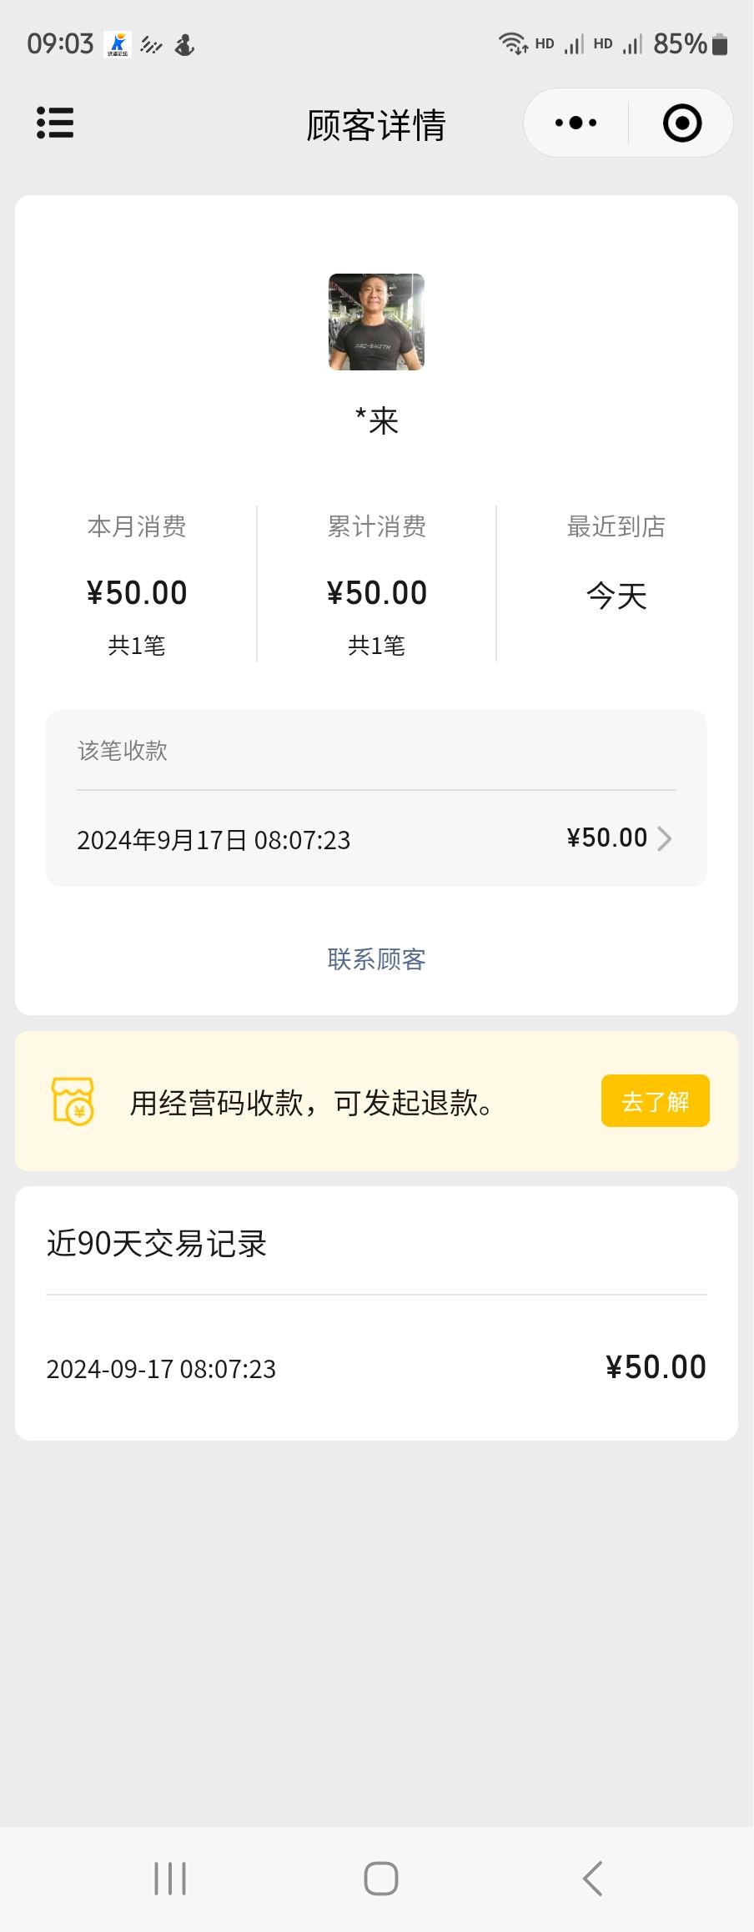Open customer avatar photo
Image resolution: width=754 pixels, height=1932 pixels.
[376, 322]
